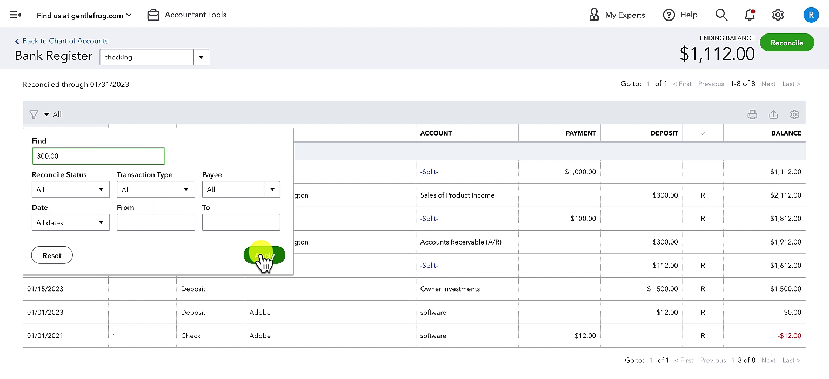The height and width of the screenshot is (379, 829).
Task: Open register table settings gear
Action: coord(794,114)
